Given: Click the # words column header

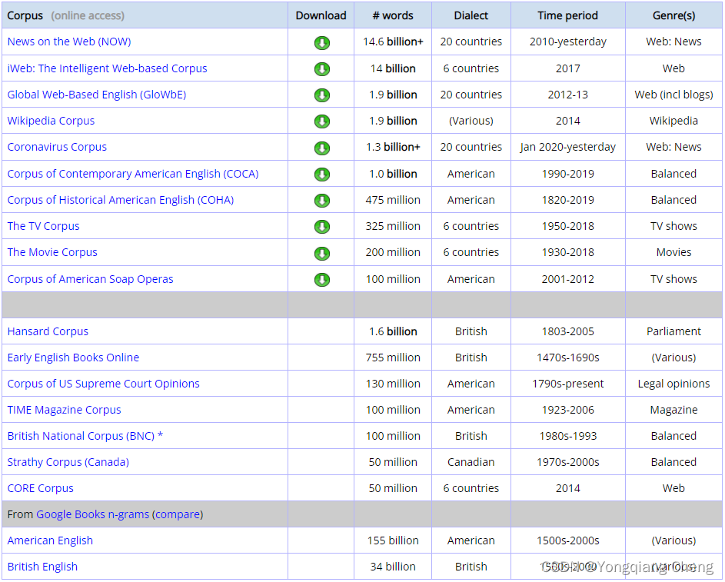Looking at the screenshot, I should click(393, 15).
